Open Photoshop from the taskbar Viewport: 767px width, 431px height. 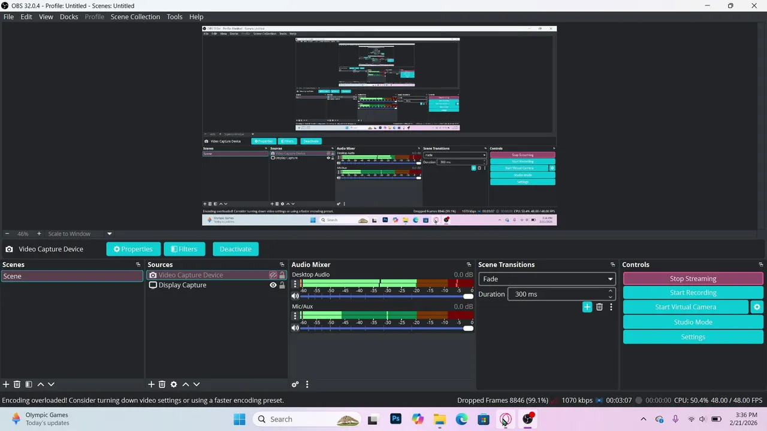[x=395, y=419]
